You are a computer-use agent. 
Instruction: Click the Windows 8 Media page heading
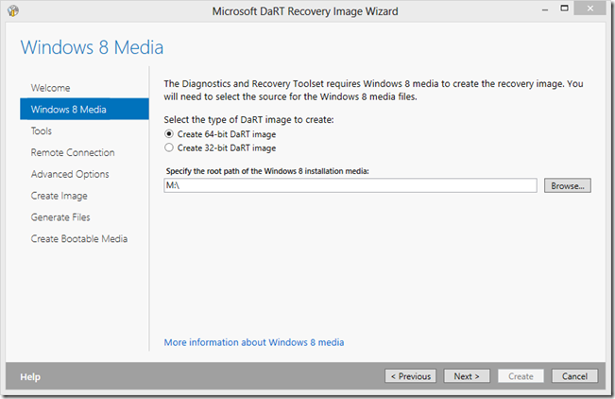pos(92,47)
